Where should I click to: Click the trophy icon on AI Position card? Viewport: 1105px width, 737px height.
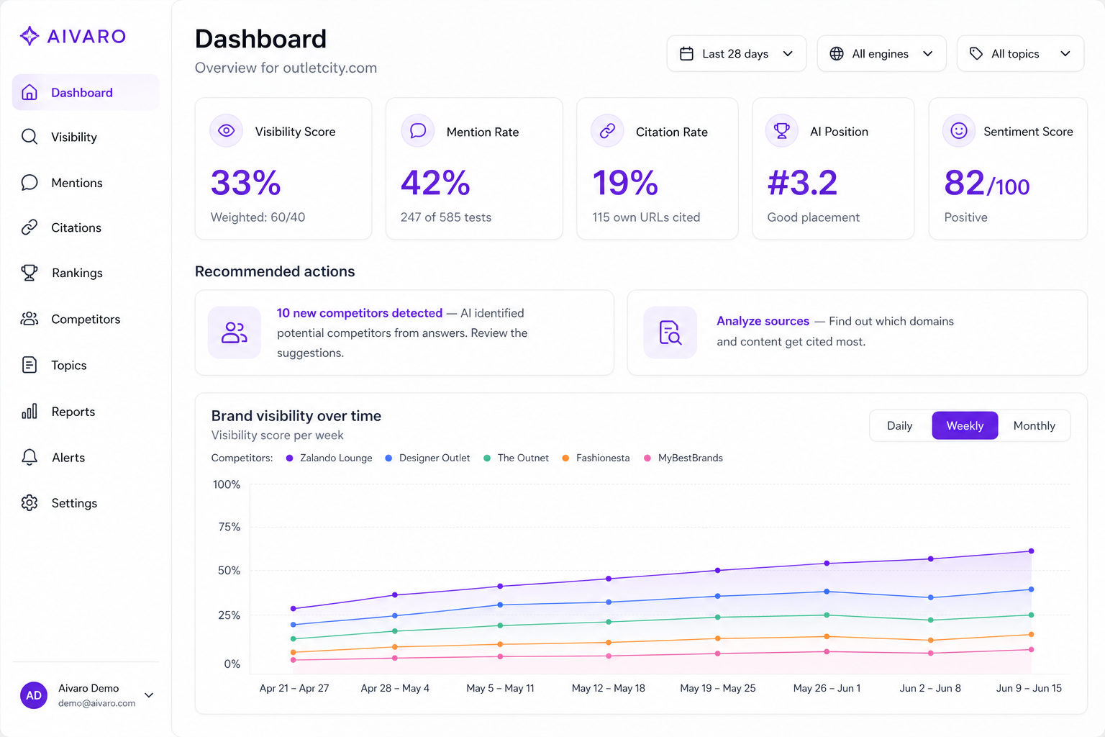[782, 131]
